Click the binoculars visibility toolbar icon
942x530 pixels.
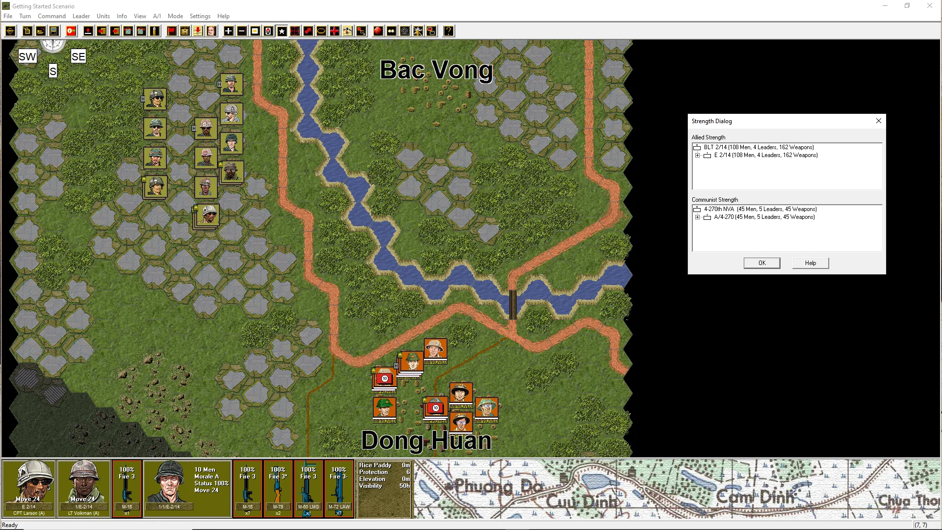coord(391,31)
